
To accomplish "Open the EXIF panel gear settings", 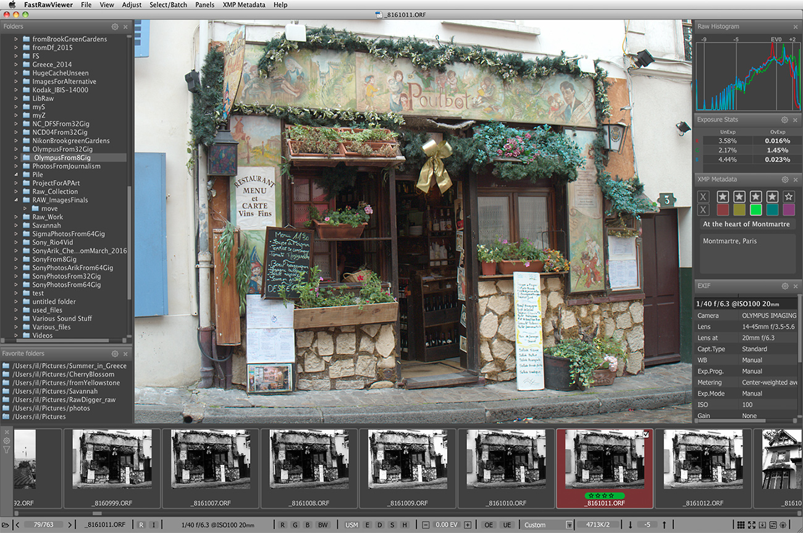I will click(784, 286).
